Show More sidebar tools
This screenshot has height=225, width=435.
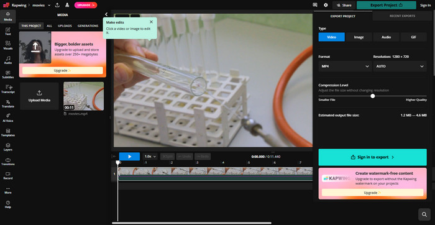click(x=7, y=190)
